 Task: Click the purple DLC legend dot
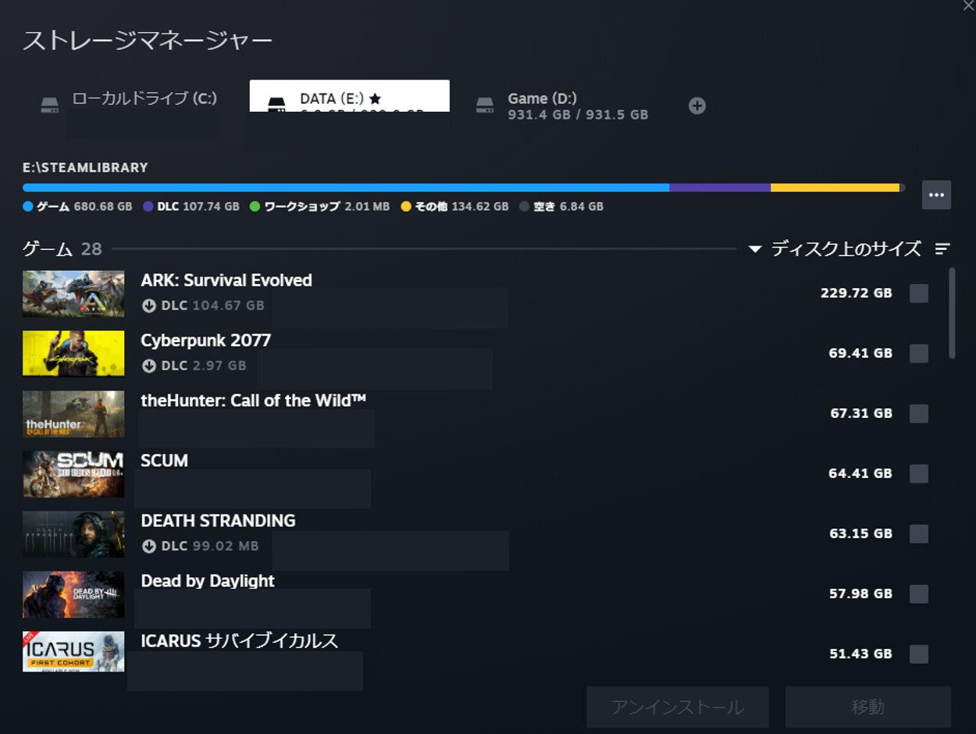click(x=148, y=207)
